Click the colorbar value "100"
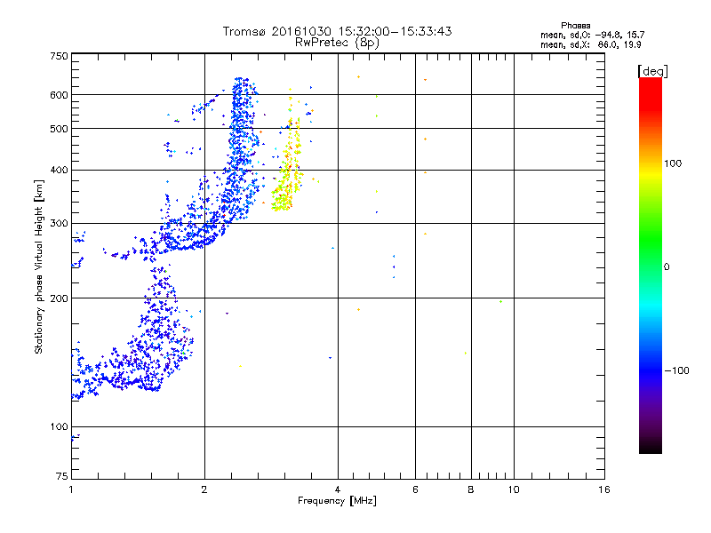The width and height of the screenshot is (711, 533). (673, 163)
